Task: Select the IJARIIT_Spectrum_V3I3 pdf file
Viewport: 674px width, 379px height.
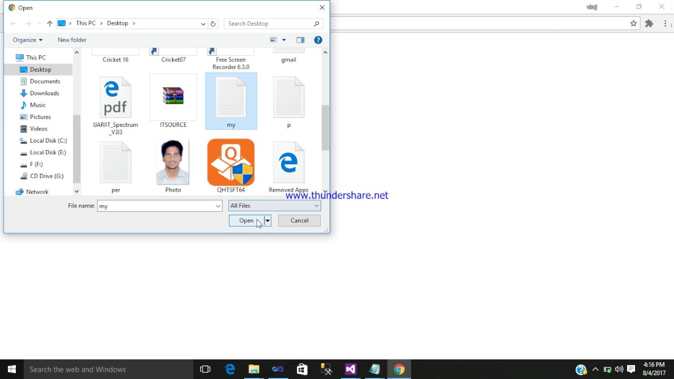Action: [x=115, y=105]
